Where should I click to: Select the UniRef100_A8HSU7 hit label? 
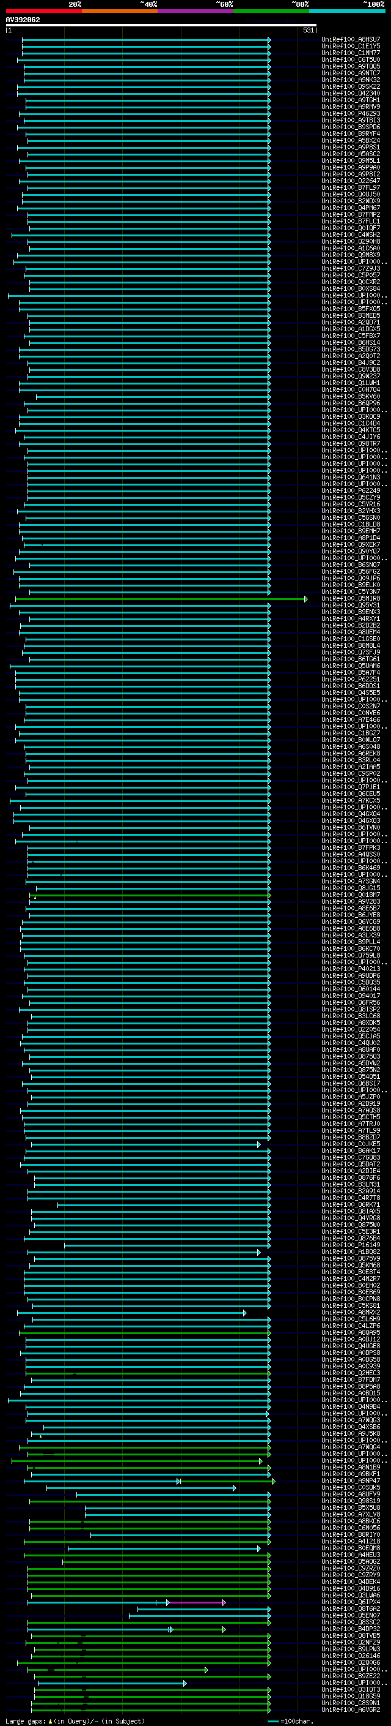pos(351,40)
